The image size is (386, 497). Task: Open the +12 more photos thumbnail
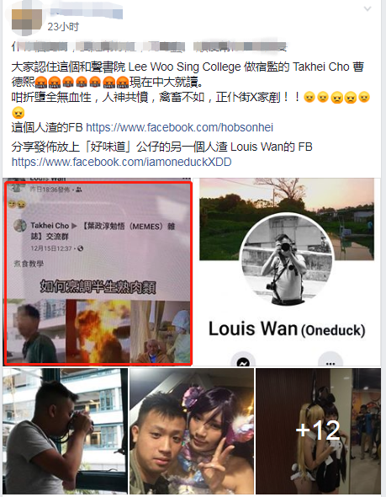[x=318, y=430]
